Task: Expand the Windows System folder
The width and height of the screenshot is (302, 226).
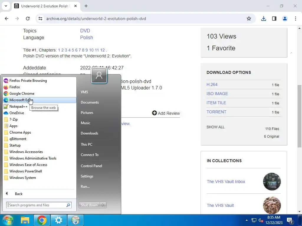Action: pos(40,177)
